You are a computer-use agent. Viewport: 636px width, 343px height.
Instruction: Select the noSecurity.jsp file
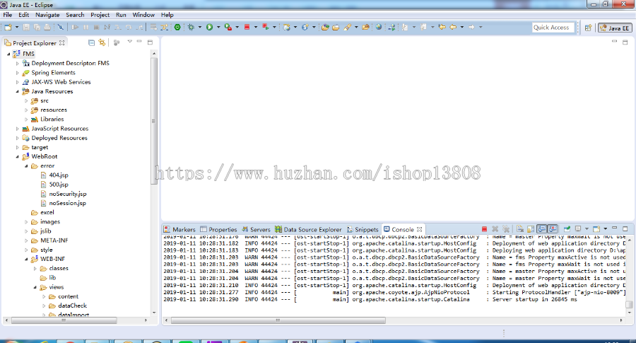click(68, 194)
